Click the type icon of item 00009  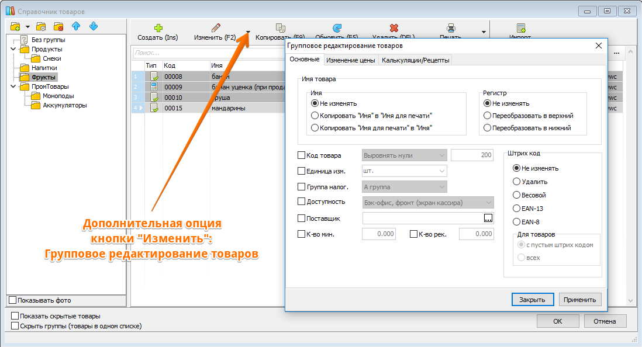(x=154, y=86)
